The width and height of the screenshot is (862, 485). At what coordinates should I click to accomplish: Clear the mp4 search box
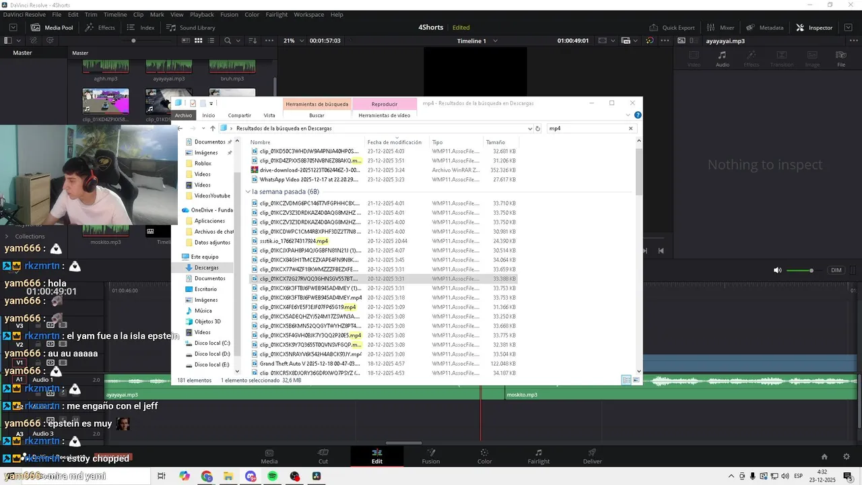point(630,128)
